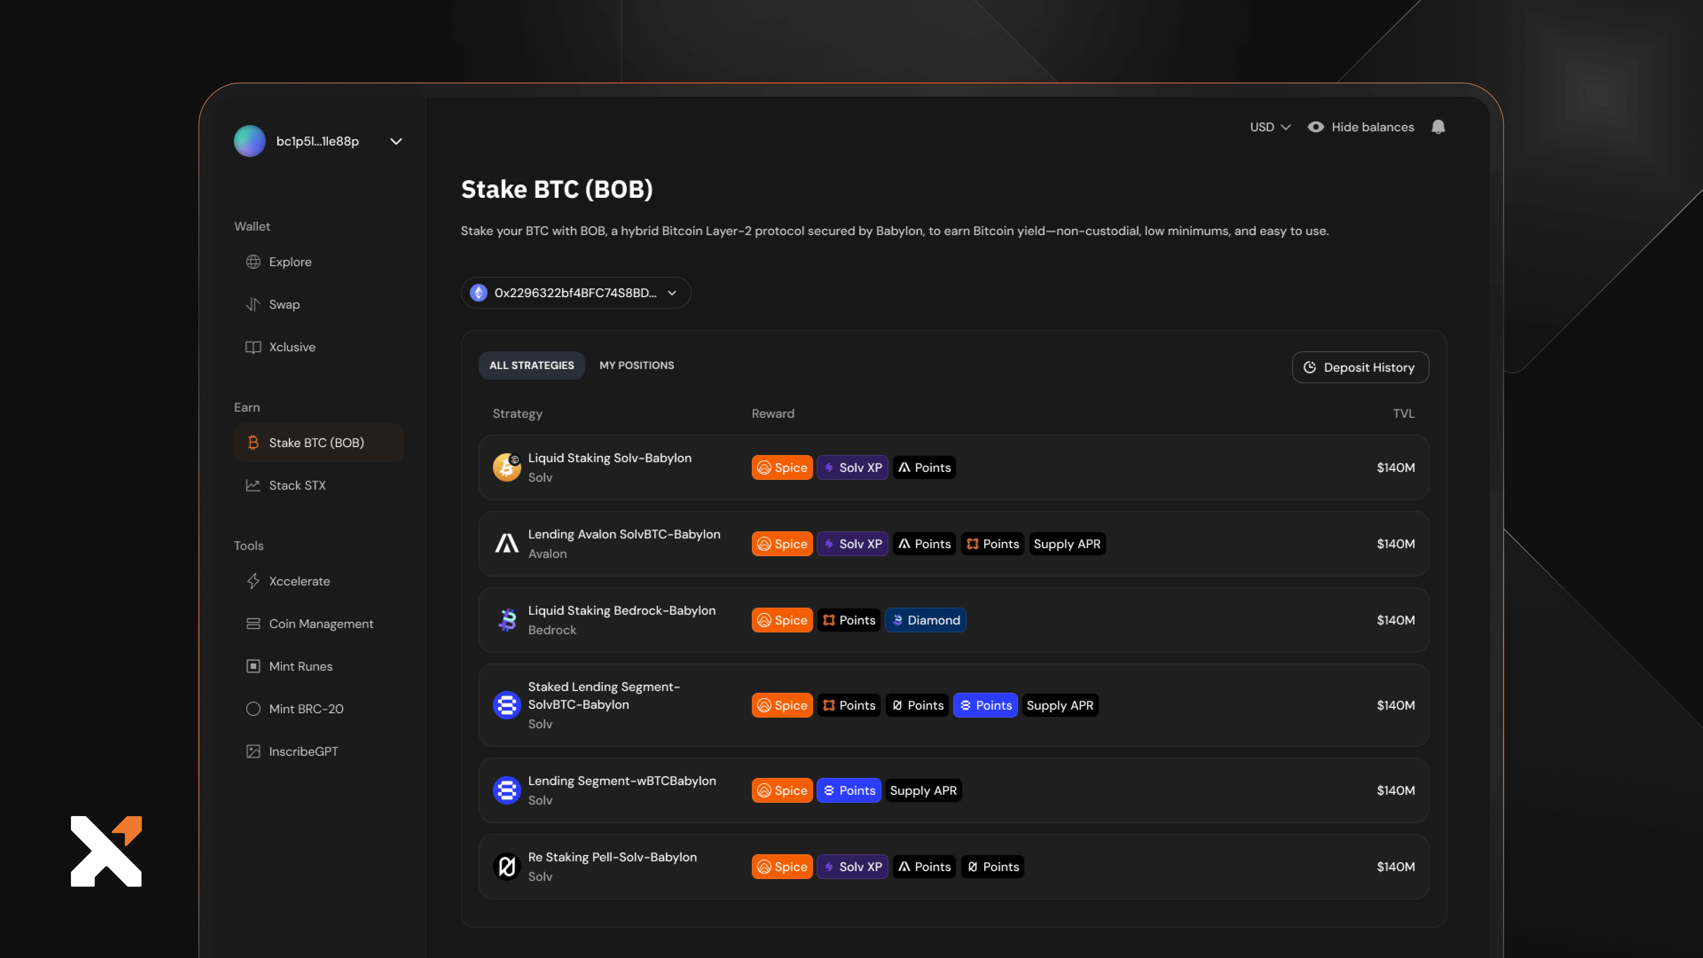Click the Mint BRC-20 circle icon
The image size is (1703, 958).
(253, 709)
